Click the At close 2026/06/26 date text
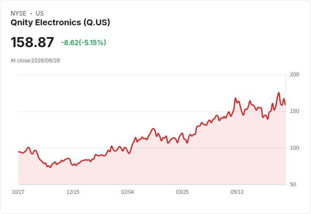The height and width of the screenshot is (214, 311). [x=35, y=61]
